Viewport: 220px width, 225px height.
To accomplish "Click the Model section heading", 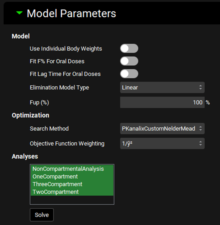I will click(21, 36).
